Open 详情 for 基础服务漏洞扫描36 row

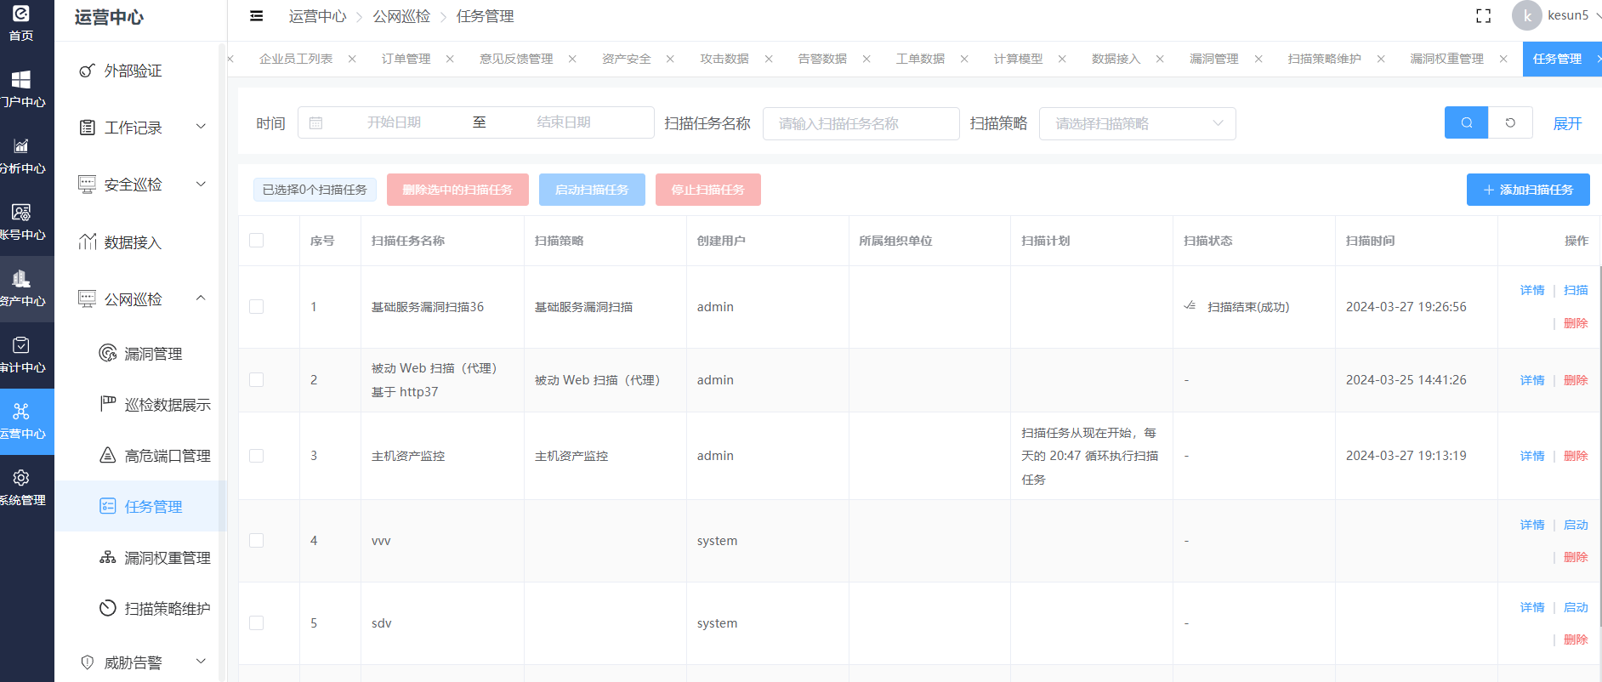coord(1532,290)
